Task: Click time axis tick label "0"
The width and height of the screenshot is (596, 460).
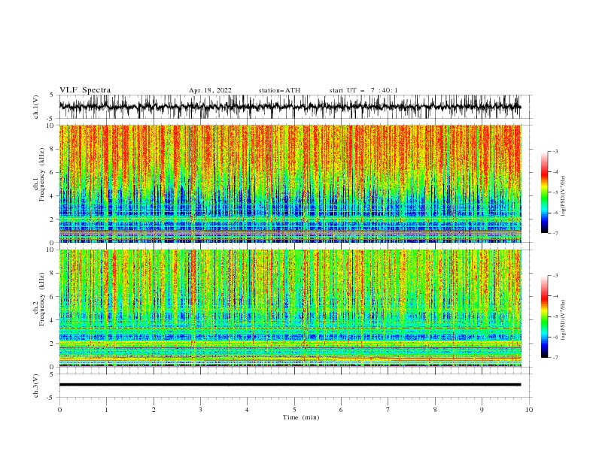Action: (59, 410)
